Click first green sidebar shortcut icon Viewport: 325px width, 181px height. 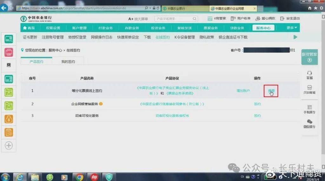(x=9, y=39)
